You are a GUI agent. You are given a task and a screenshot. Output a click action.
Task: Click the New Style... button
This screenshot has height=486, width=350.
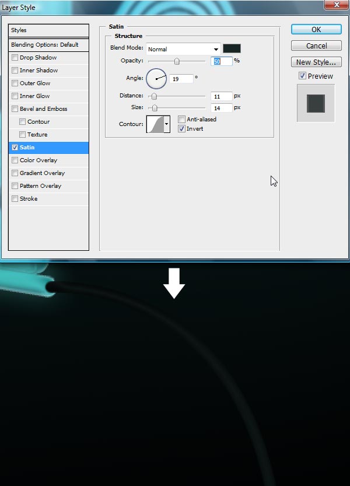tap(316, 62)
